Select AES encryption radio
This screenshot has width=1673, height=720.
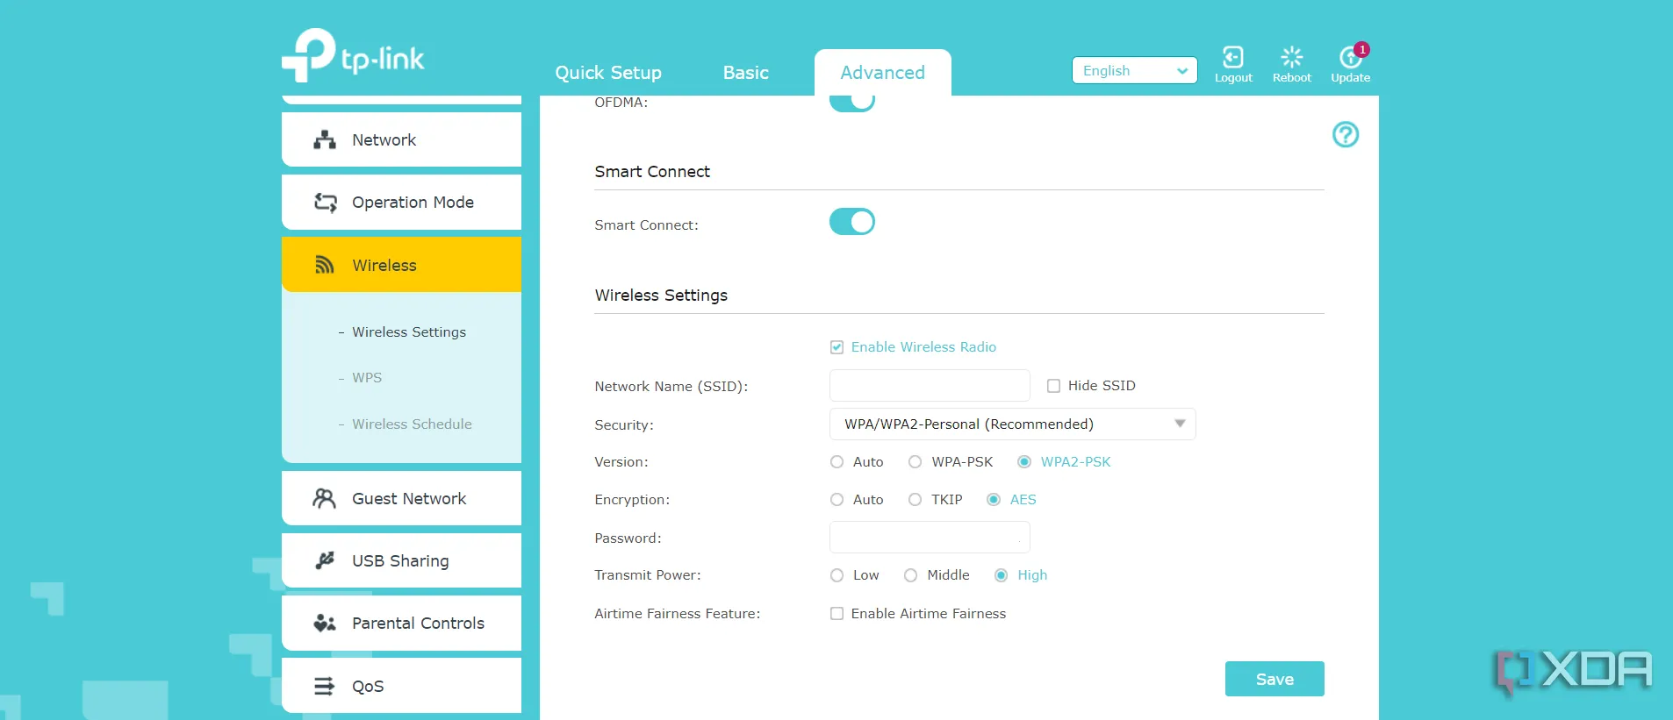click(994, 500)
